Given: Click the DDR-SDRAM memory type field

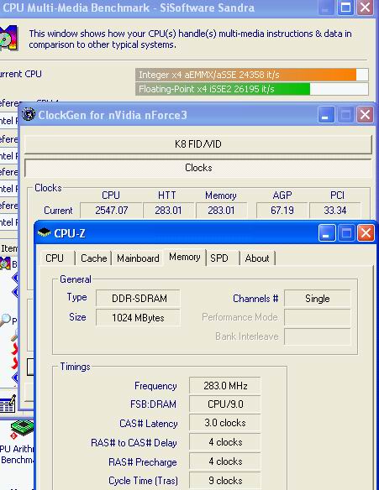Looking at the screenshot, I should [138, 299].
